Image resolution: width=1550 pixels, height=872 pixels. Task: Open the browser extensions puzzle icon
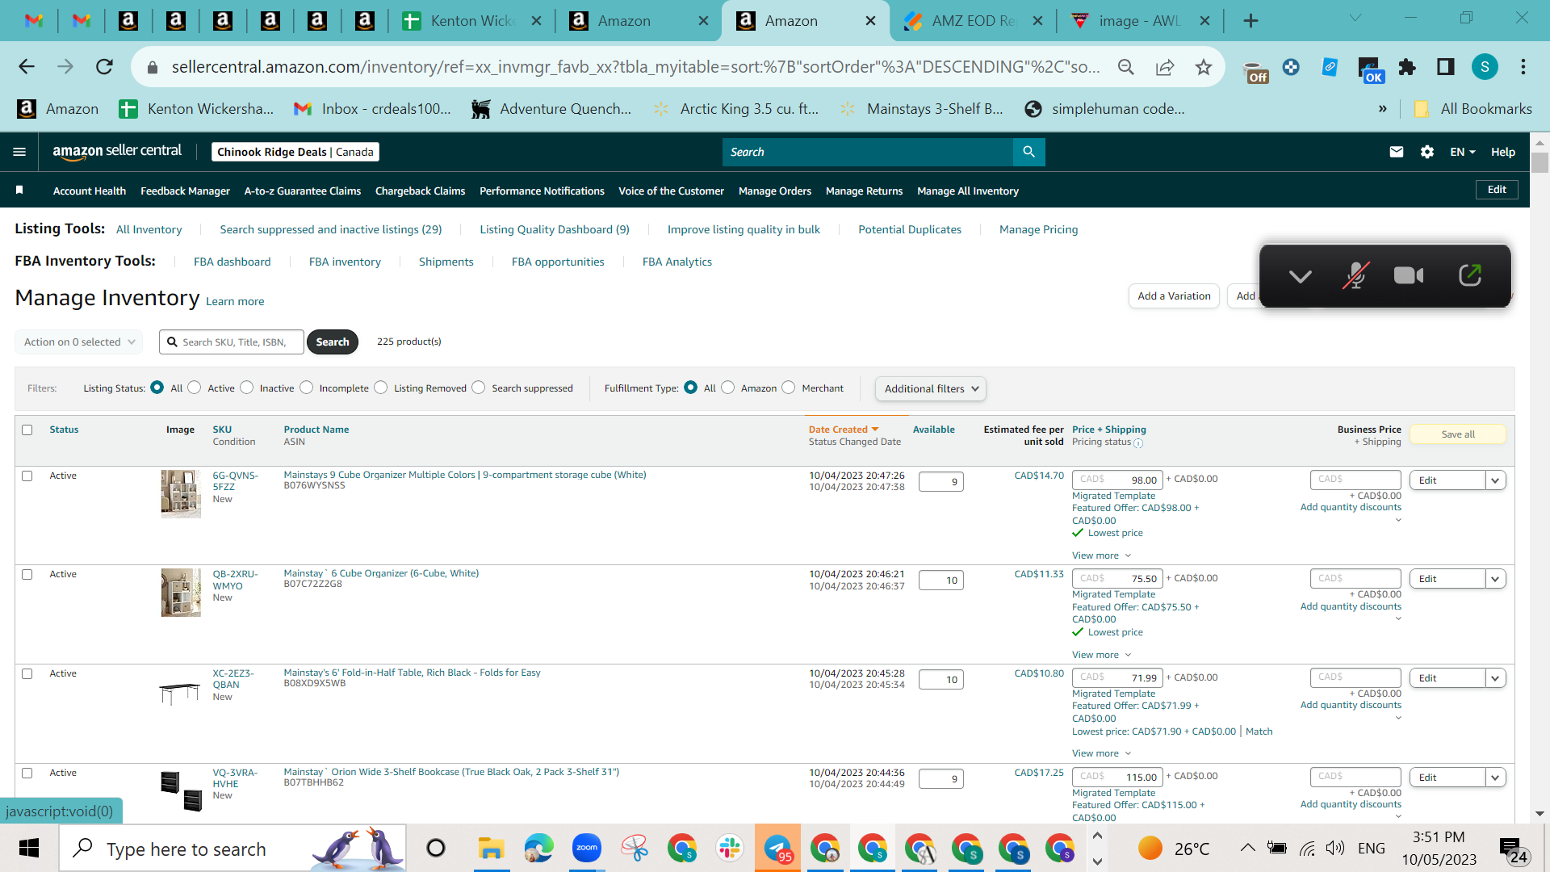1407,67
